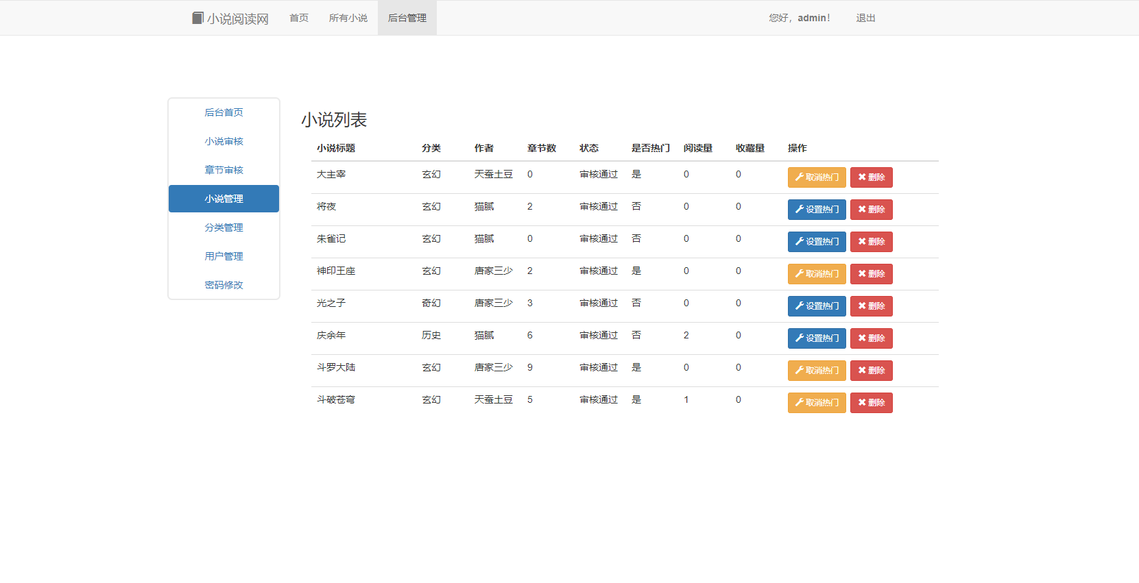Click the title 光之子
Viewport: 1139px width, 583px height.
pos(331,303)
